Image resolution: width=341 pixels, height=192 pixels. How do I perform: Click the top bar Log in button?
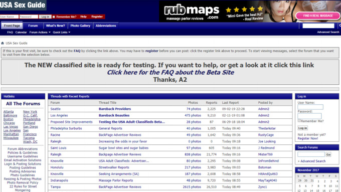45,17
